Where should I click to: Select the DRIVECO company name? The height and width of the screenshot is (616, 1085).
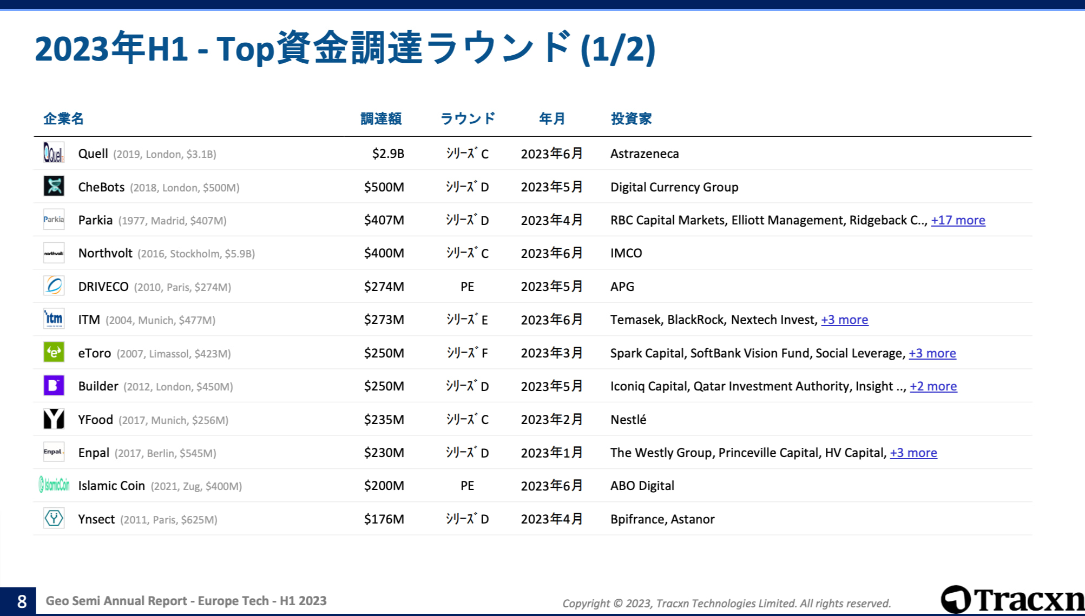[103, 287]
